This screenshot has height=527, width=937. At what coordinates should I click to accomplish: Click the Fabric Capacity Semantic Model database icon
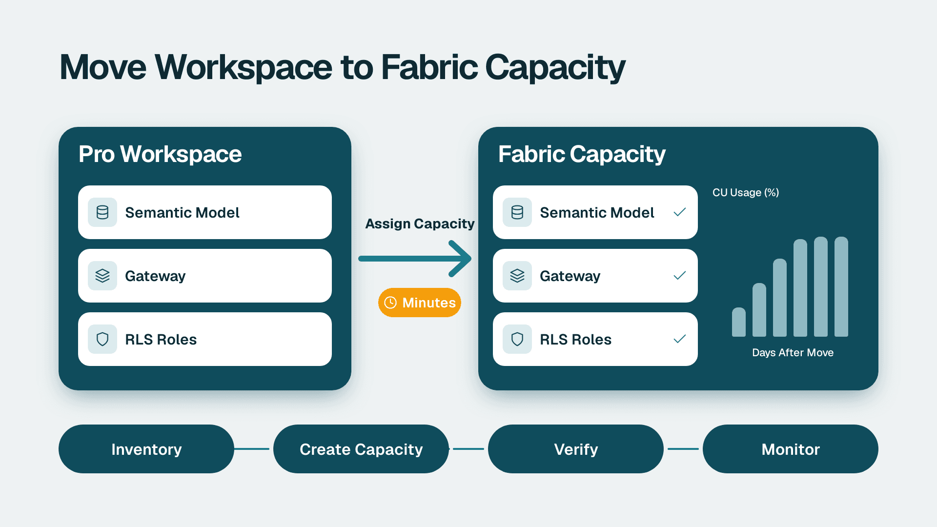517,212
